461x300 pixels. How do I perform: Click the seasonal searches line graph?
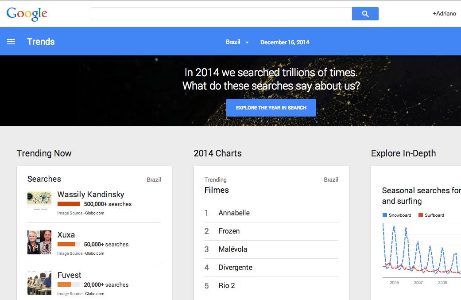(x=422, y=250)
